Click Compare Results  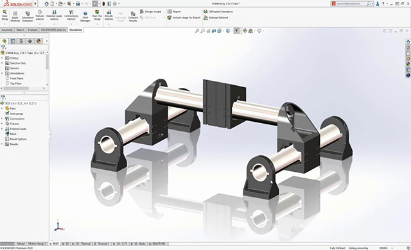click(x=133, y=17)
